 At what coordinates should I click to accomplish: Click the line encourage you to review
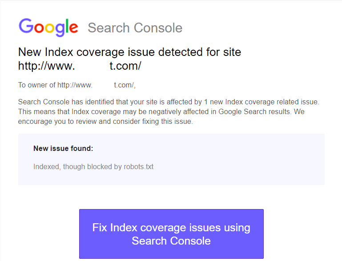(105, 122)
